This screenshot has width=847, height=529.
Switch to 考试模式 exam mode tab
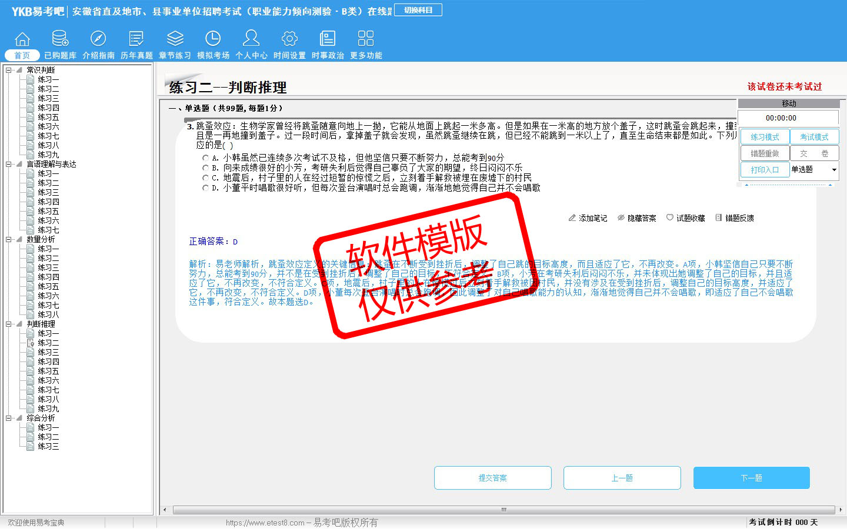(814, 137)
